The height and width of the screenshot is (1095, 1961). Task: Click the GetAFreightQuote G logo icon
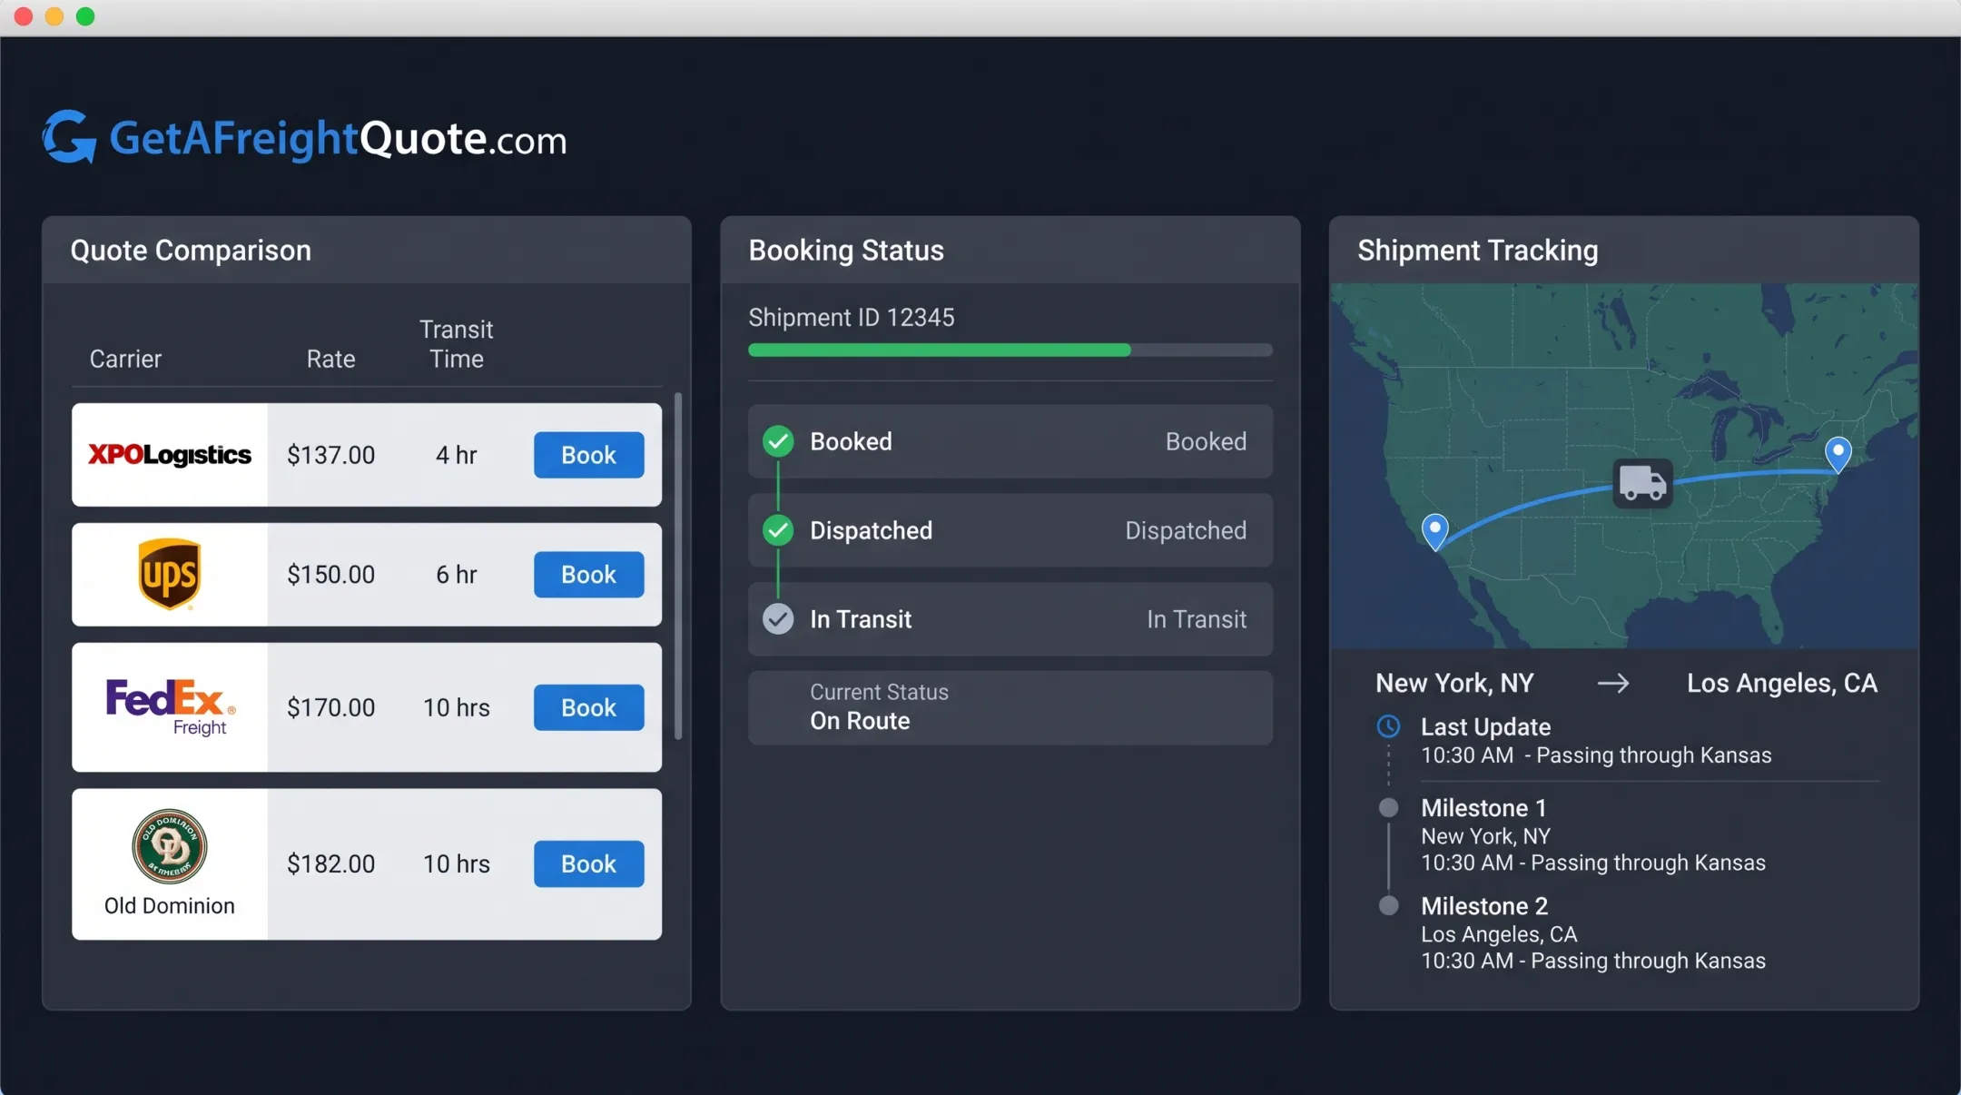tap(70, 137)
